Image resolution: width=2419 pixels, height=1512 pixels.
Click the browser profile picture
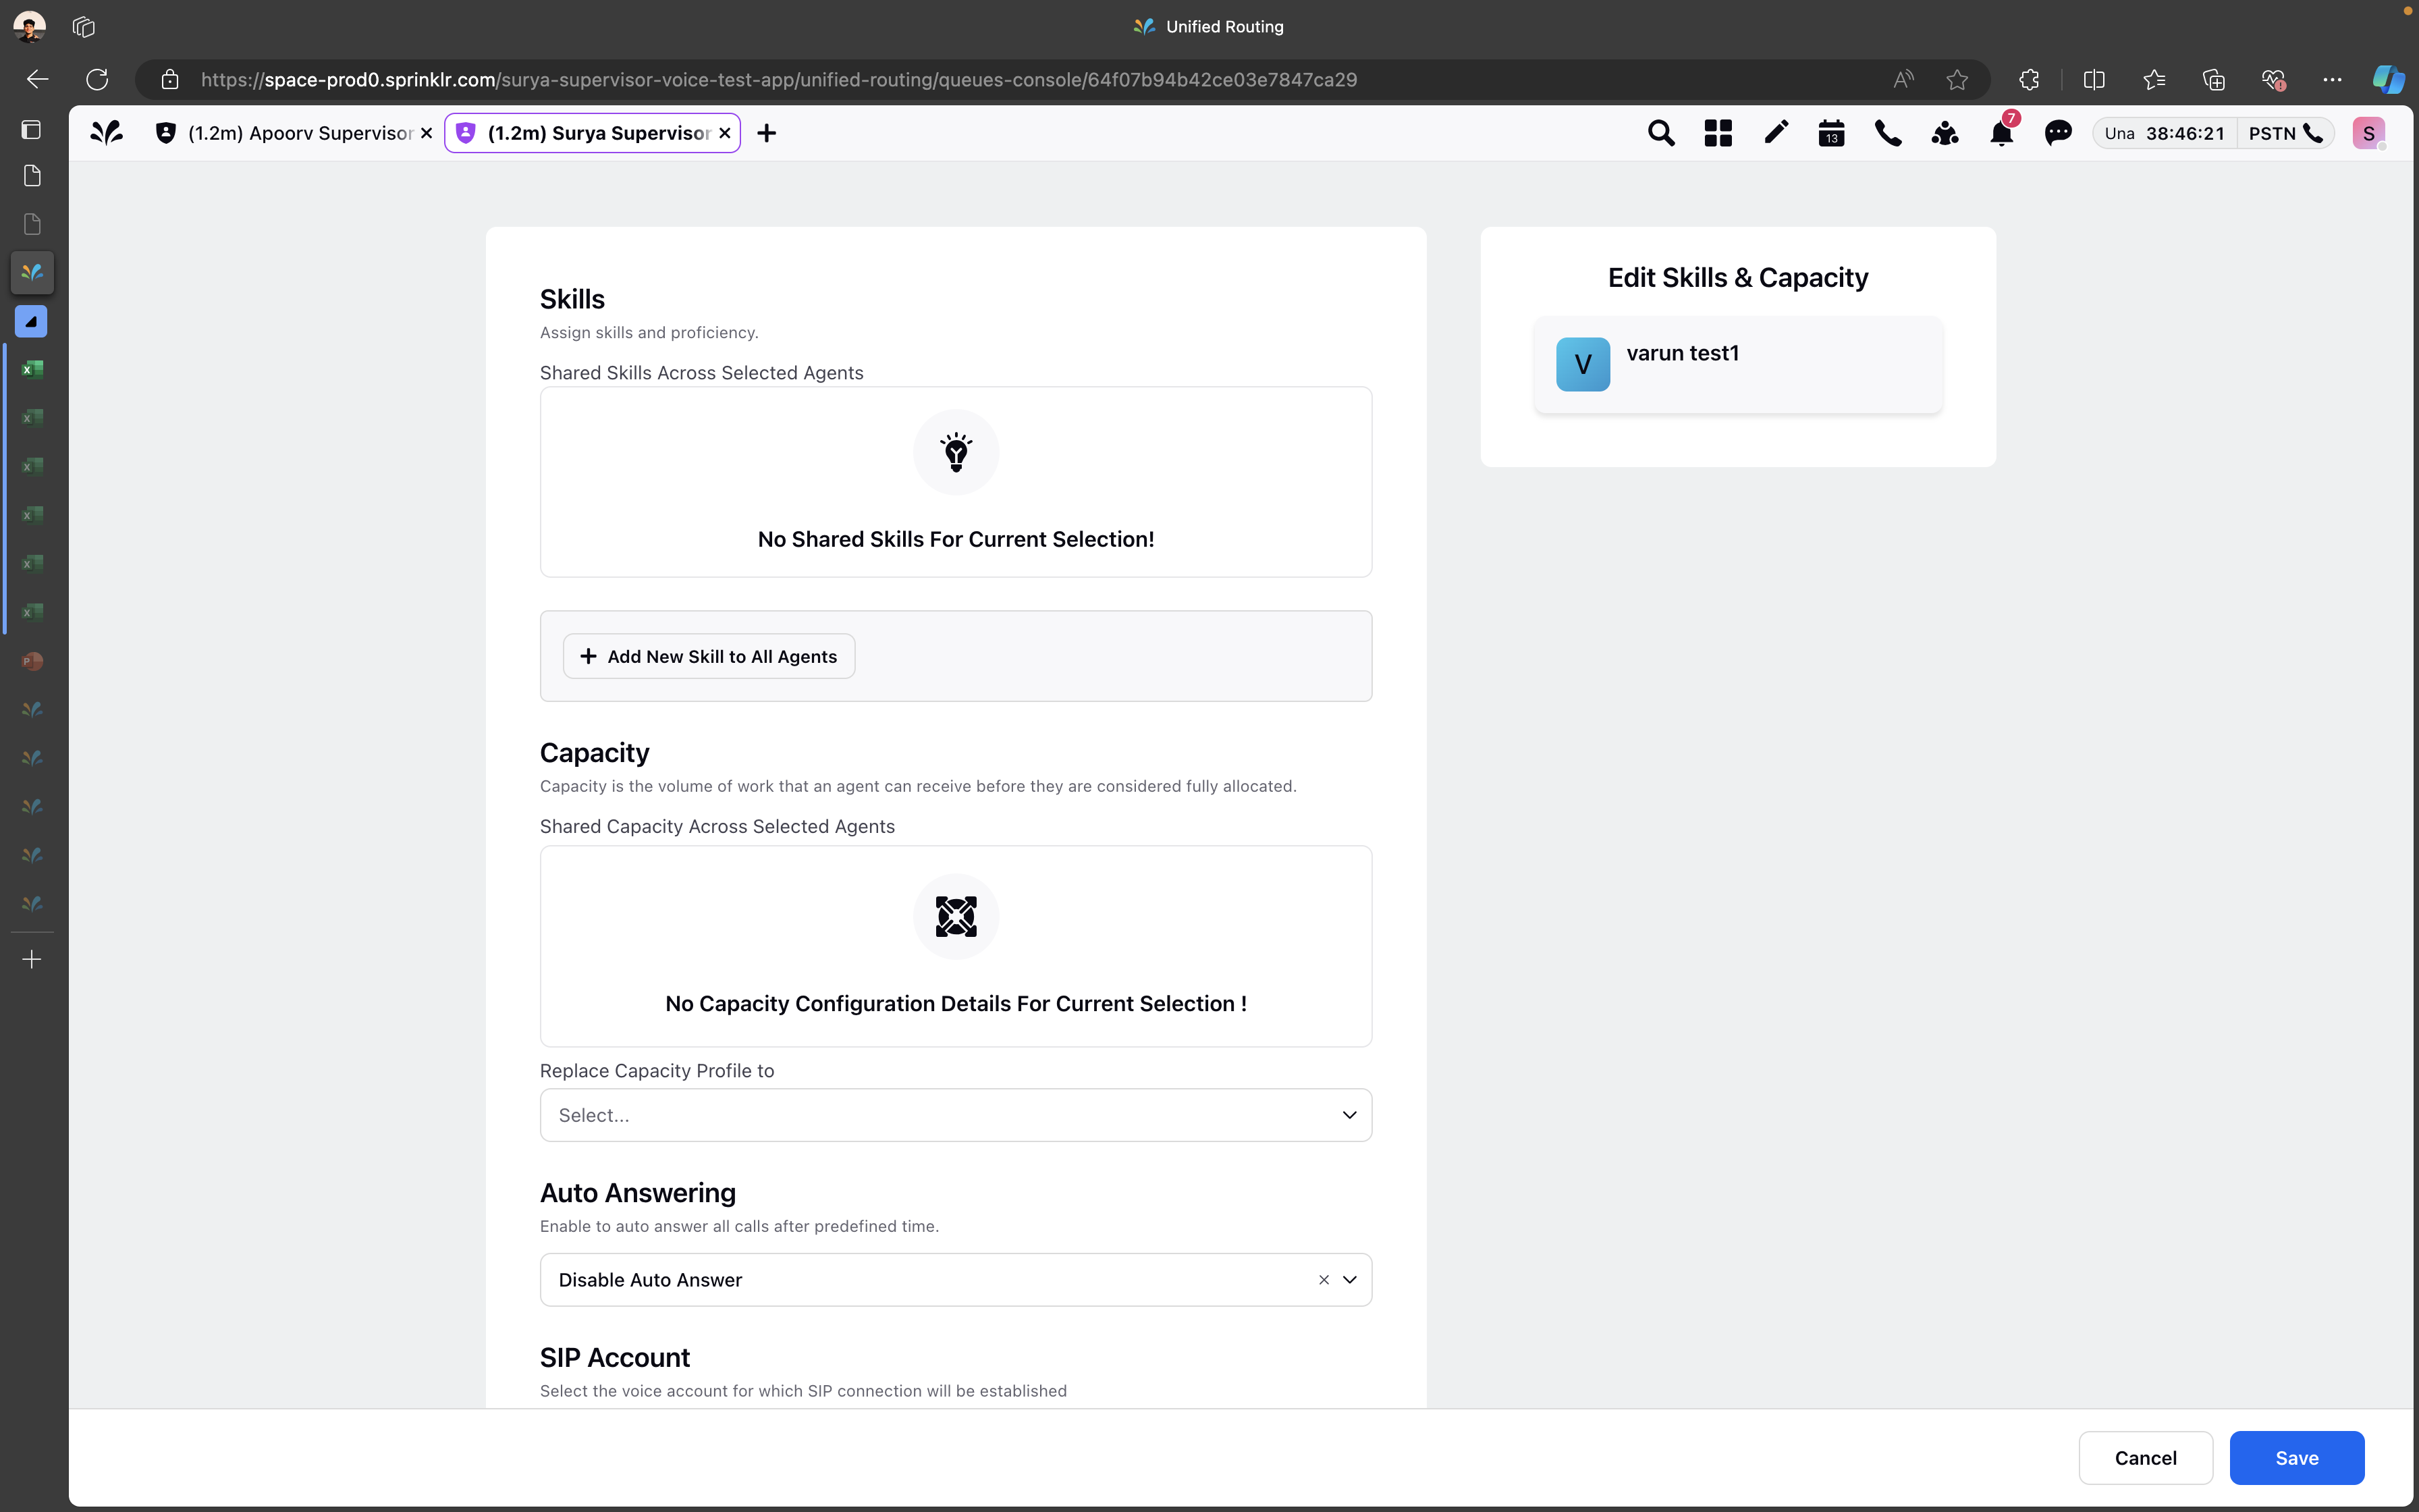pyautogui.click(x=29, y=26)
